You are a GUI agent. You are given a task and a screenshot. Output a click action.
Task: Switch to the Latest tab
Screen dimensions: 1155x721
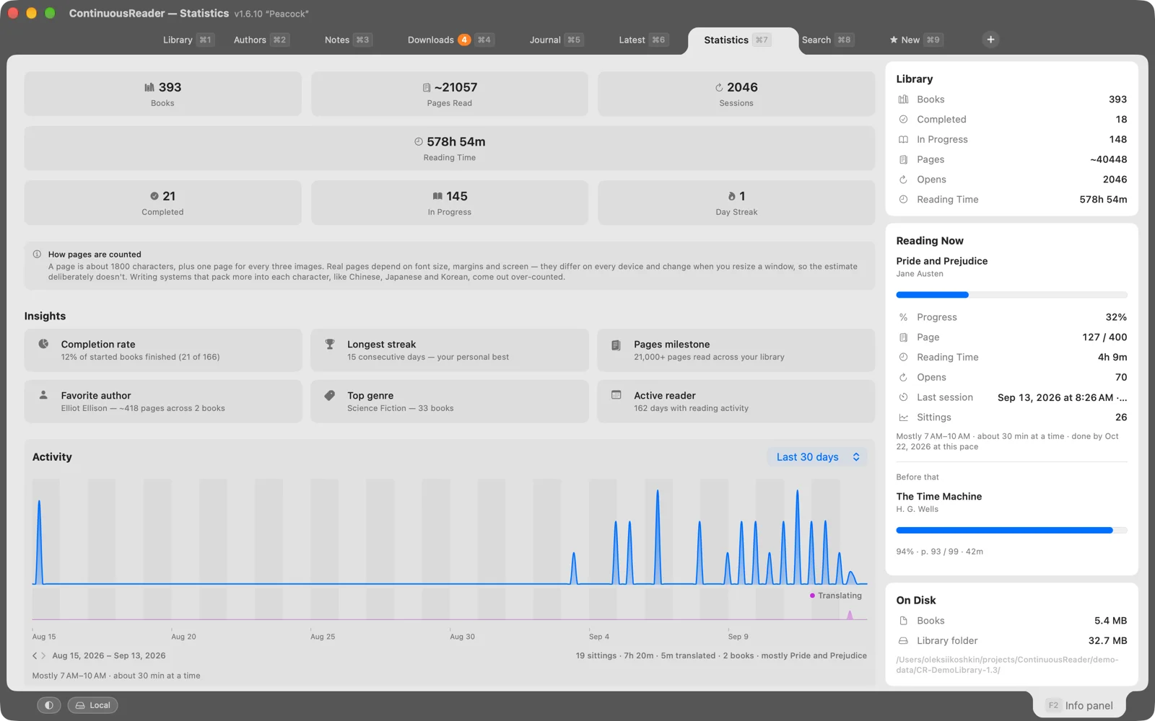(642, 40)
